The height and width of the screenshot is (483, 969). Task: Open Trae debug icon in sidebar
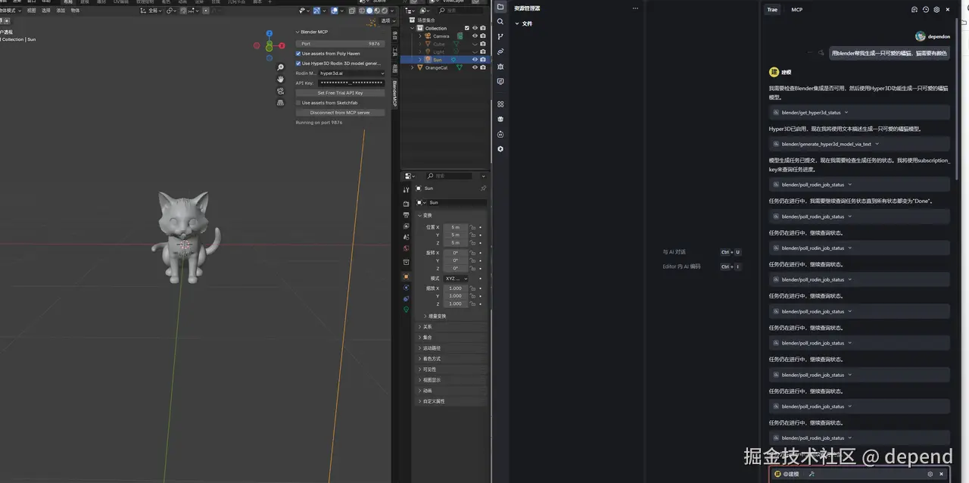point(500,66)
